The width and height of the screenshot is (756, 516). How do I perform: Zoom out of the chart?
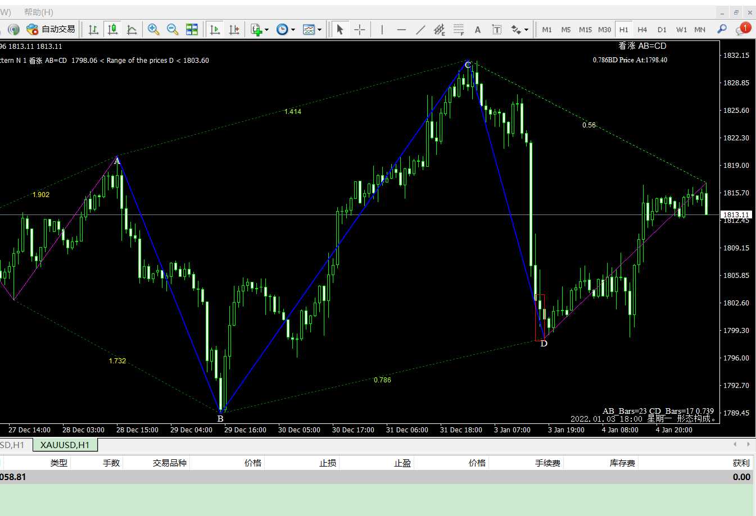(x=173, y=30)
